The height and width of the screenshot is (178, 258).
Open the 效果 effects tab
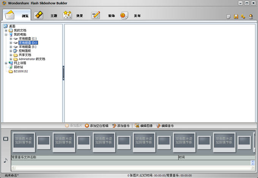tap(73, 16)
